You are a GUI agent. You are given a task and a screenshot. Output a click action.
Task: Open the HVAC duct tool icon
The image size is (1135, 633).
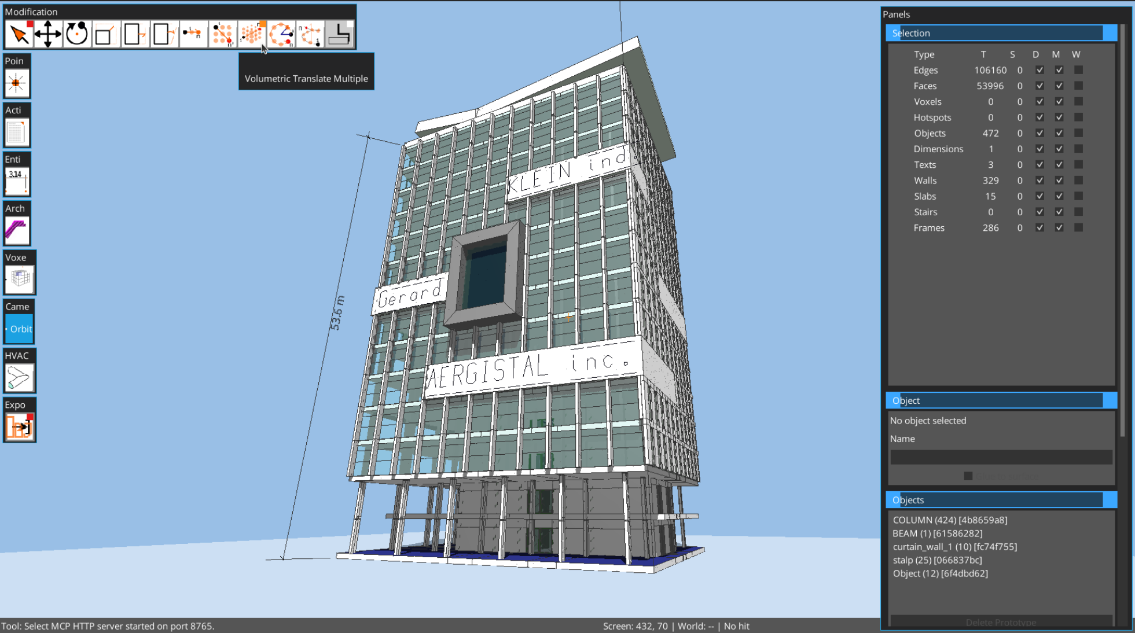click(19, 378)
